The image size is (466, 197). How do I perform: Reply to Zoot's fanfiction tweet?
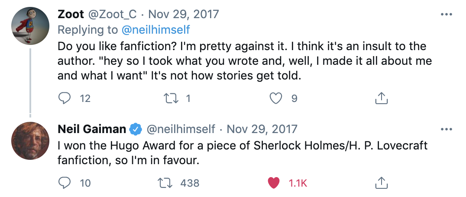[65, 98]
